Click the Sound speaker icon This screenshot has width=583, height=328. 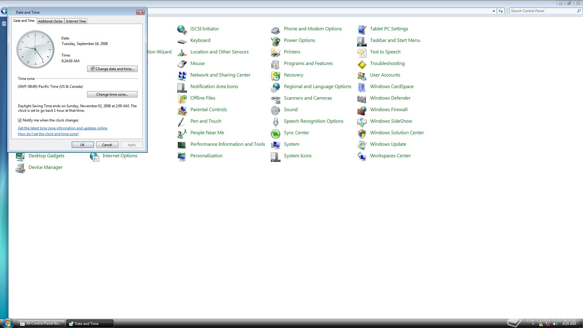[275, 110]
